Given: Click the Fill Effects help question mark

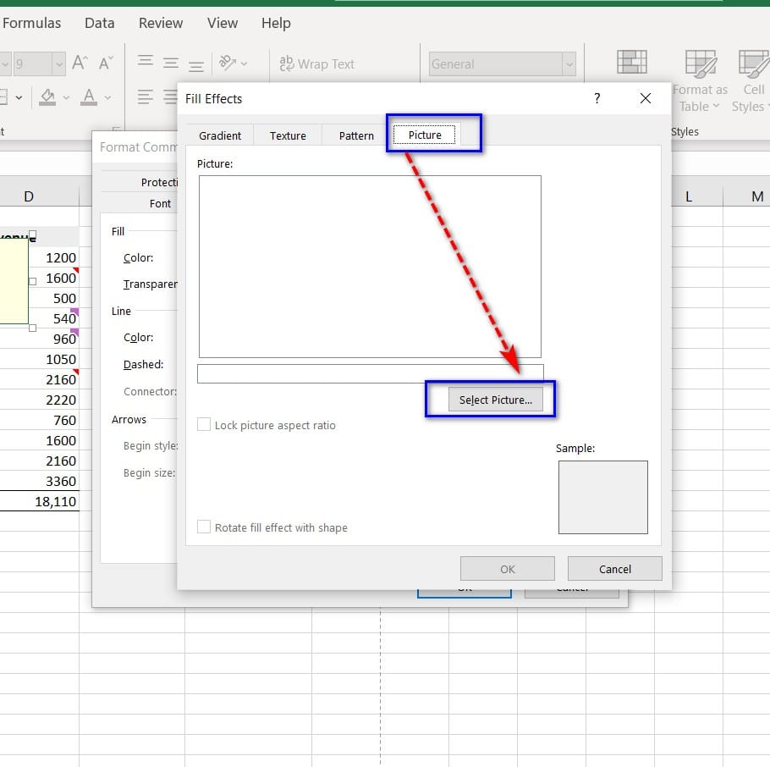Looking at the screenshot, I should point(597,98).
